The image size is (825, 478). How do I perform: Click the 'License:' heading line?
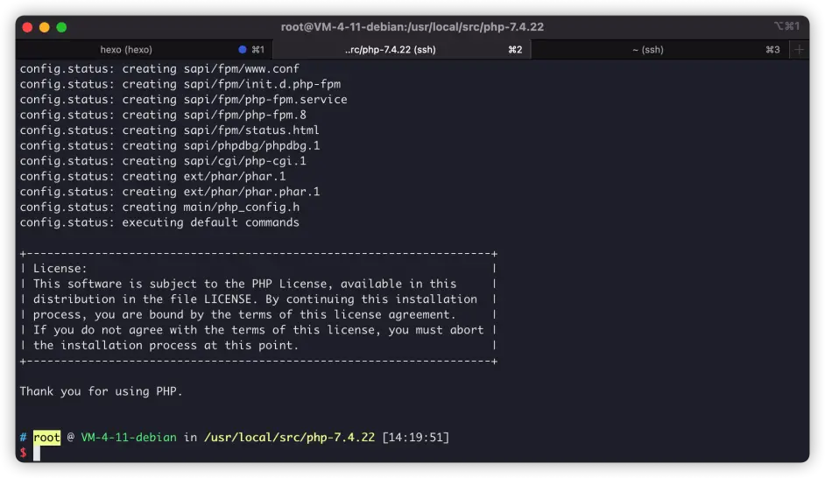pyautogui.click(x=60, y=268)
